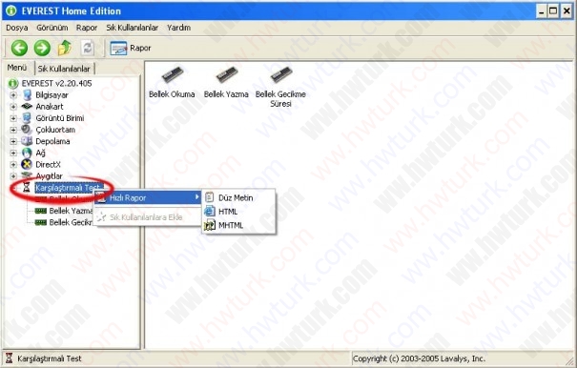Expand the Anakart tree node

(x=13, y=107)
